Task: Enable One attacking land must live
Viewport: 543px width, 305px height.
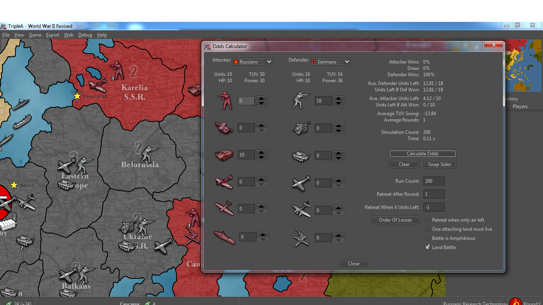Action: [428, 229]
